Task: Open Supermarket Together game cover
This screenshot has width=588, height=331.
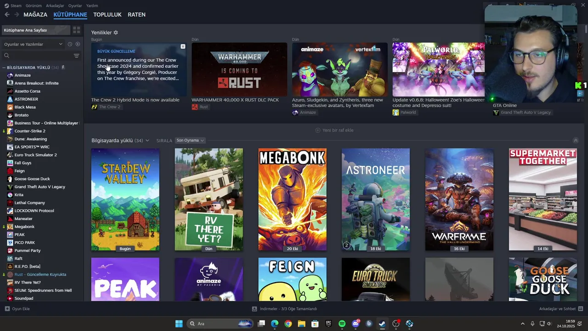Action: click(x=543, y=200)
